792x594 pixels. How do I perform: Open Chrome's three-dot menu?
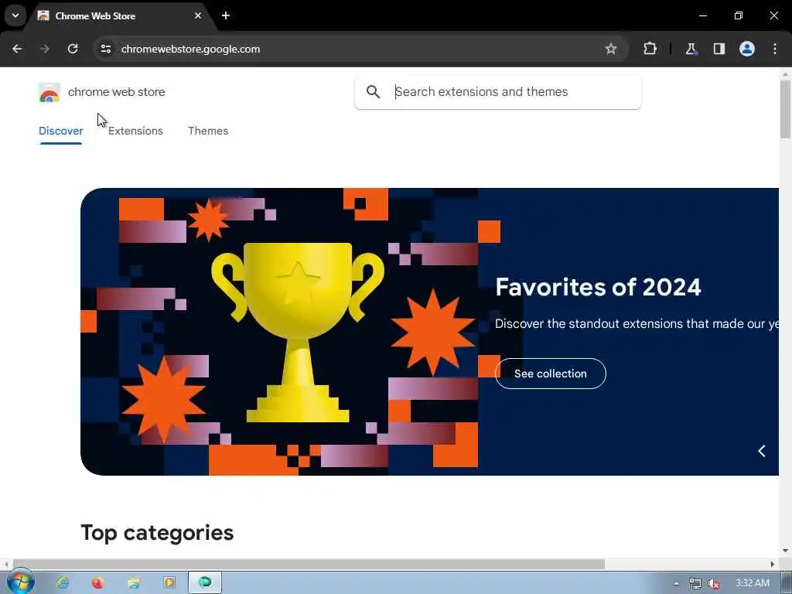774,49
